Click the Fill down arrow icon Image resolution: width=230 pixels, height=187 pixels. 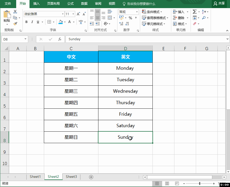coord(195,18)
